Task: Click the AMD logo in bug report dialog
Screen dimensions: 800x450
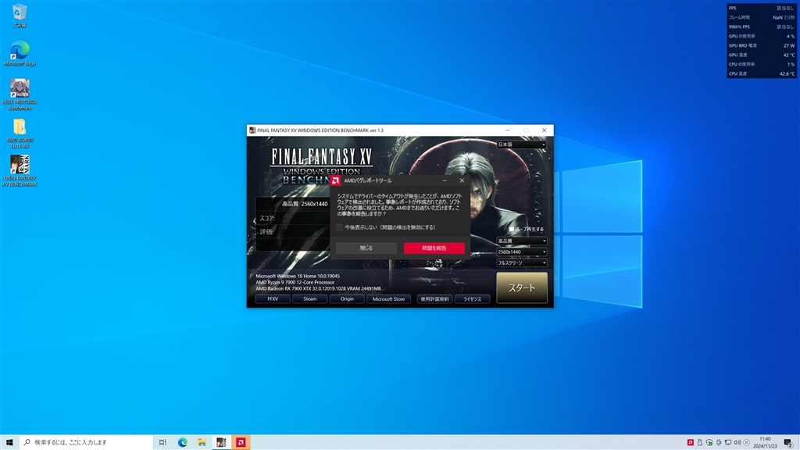Action: point(335,180)
